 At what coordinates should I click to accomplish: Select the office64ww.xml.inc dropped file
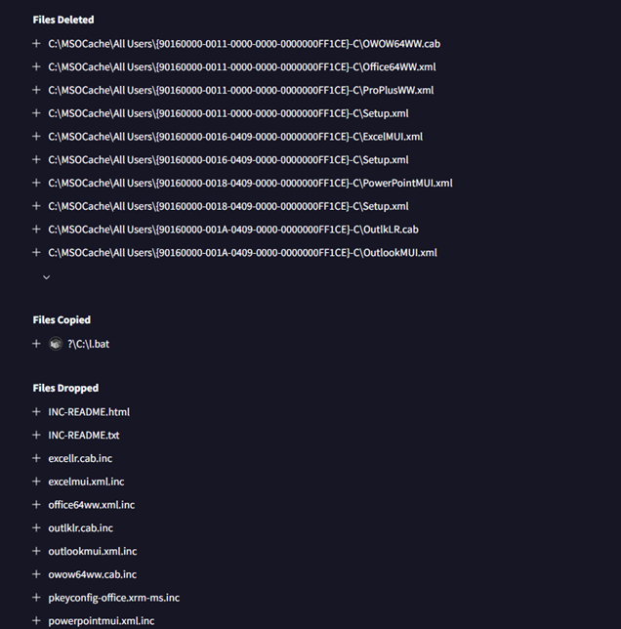tap(92, 505)
